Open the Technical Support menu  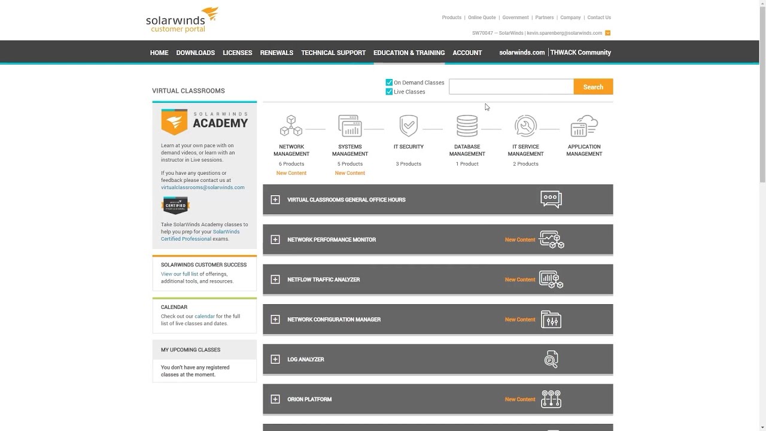click(x=333, y=53)
